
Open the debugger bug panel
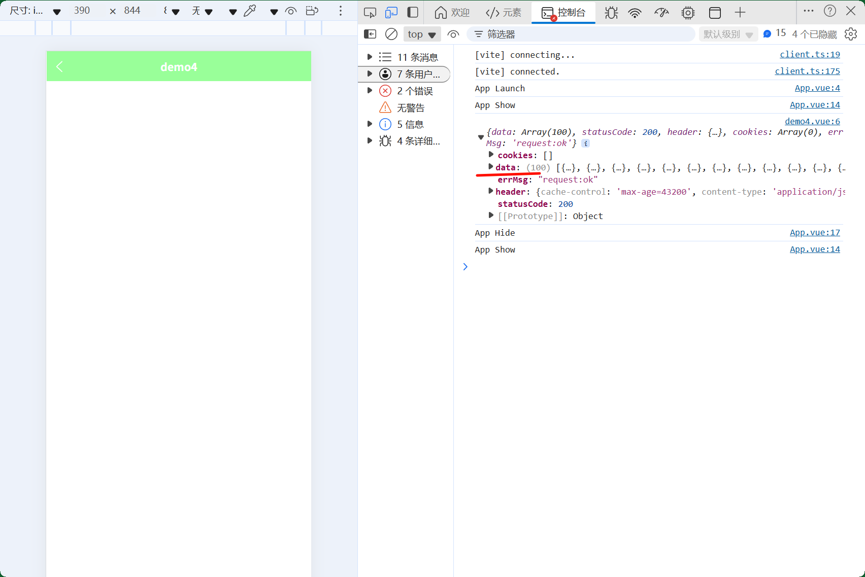tap(611, 12)
